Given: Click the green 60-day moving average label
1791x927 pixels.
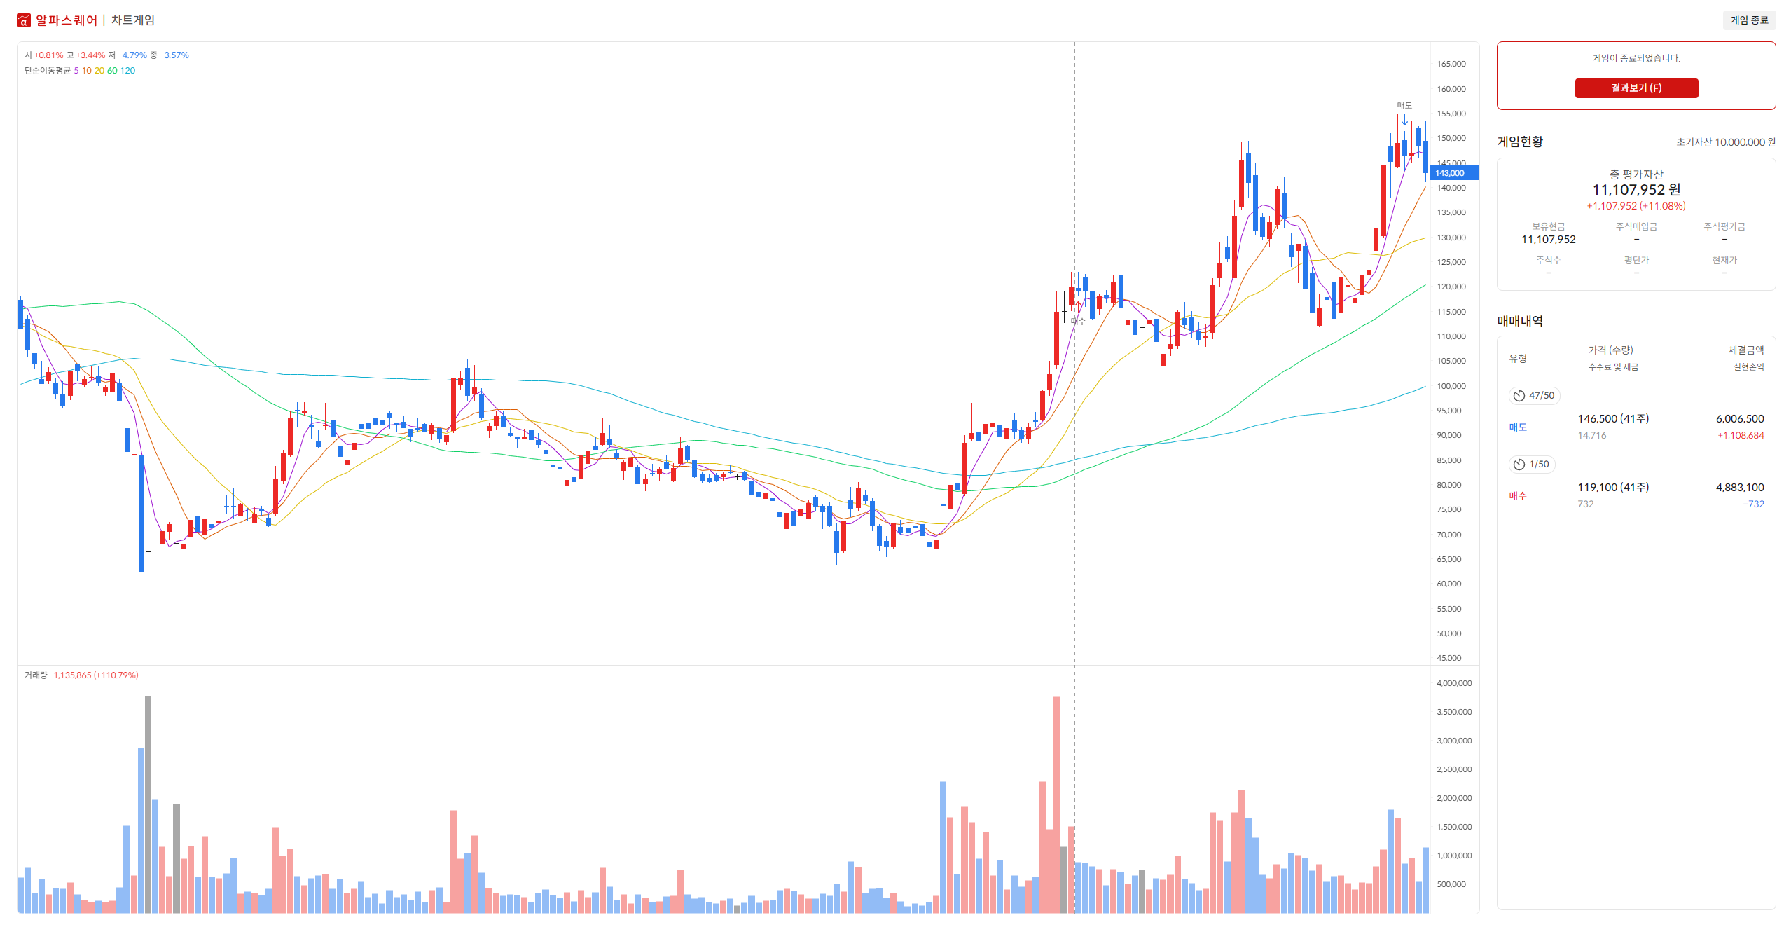Looking at the screenshot, I should (112, 71).
